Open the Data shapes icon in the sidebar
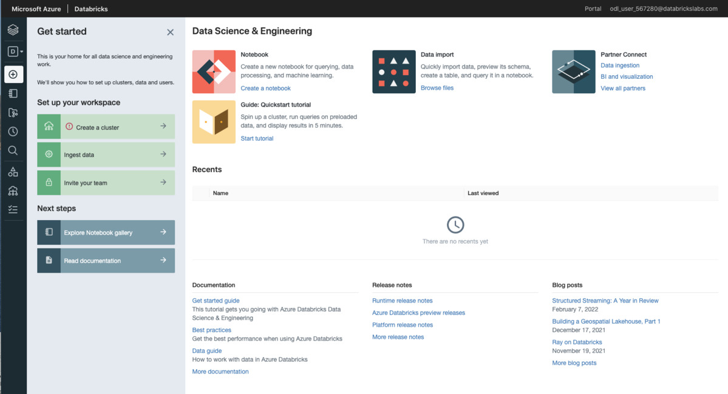728x394 pixels. coord(13,172)
